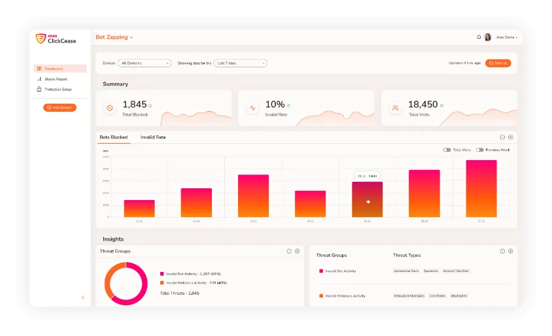Click the Refresh button
The height and width of the screenshot is (336, 552).
(x=498, y=63)
